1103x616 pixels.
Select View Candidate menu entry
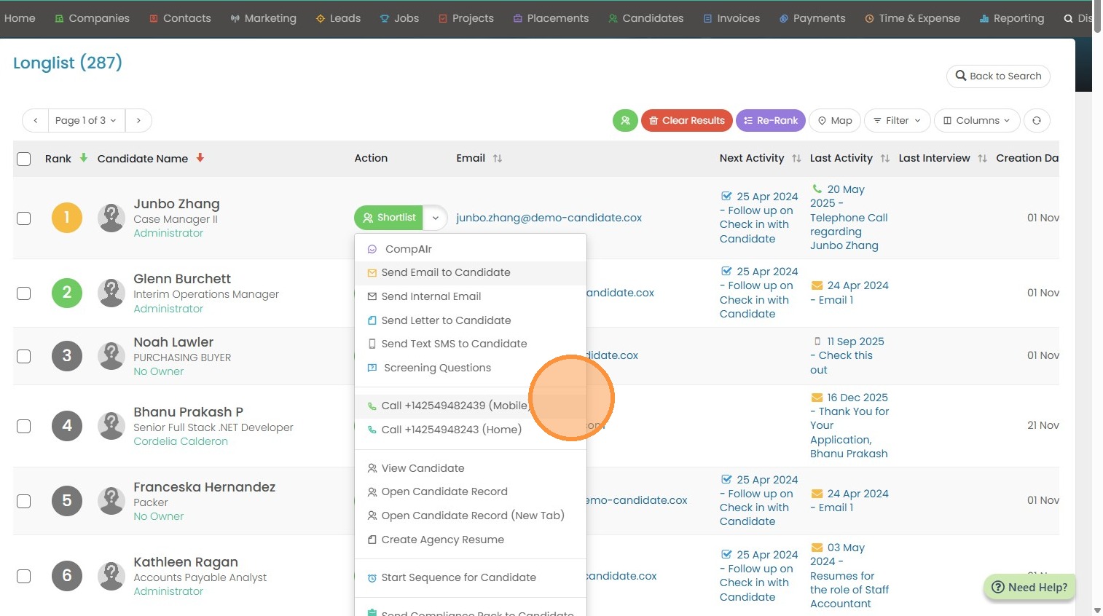[471, 468]
